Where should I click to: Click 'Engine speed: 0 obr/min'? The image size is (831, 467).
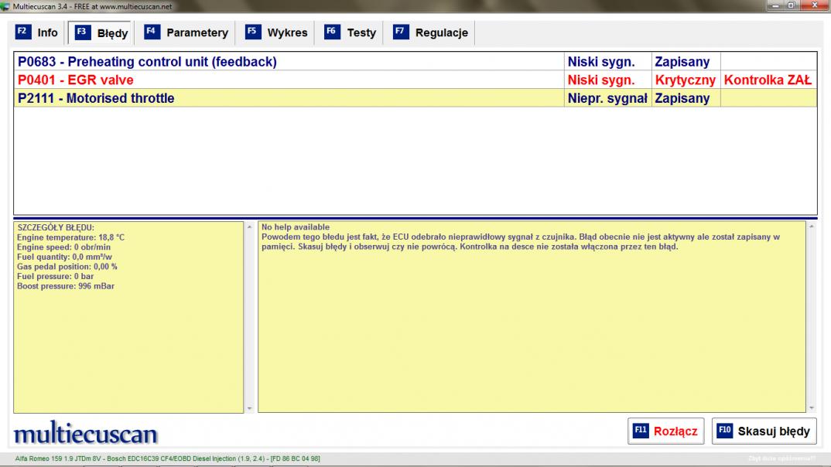click(63, 247)
